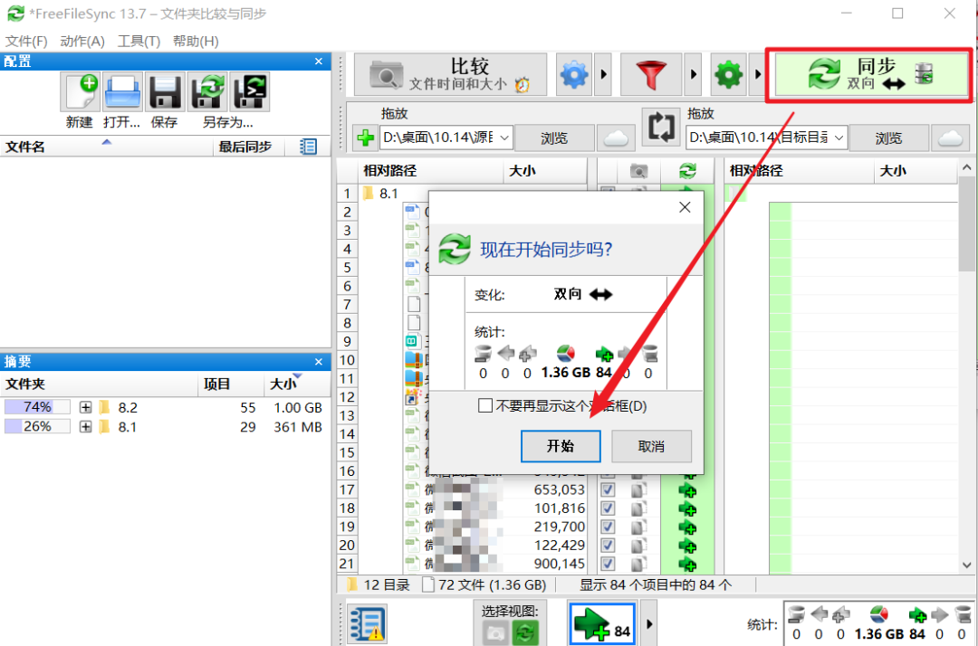Check 'Don't show this dialog again' box
This screenshot has width=978, height=646.
point(484,405)
